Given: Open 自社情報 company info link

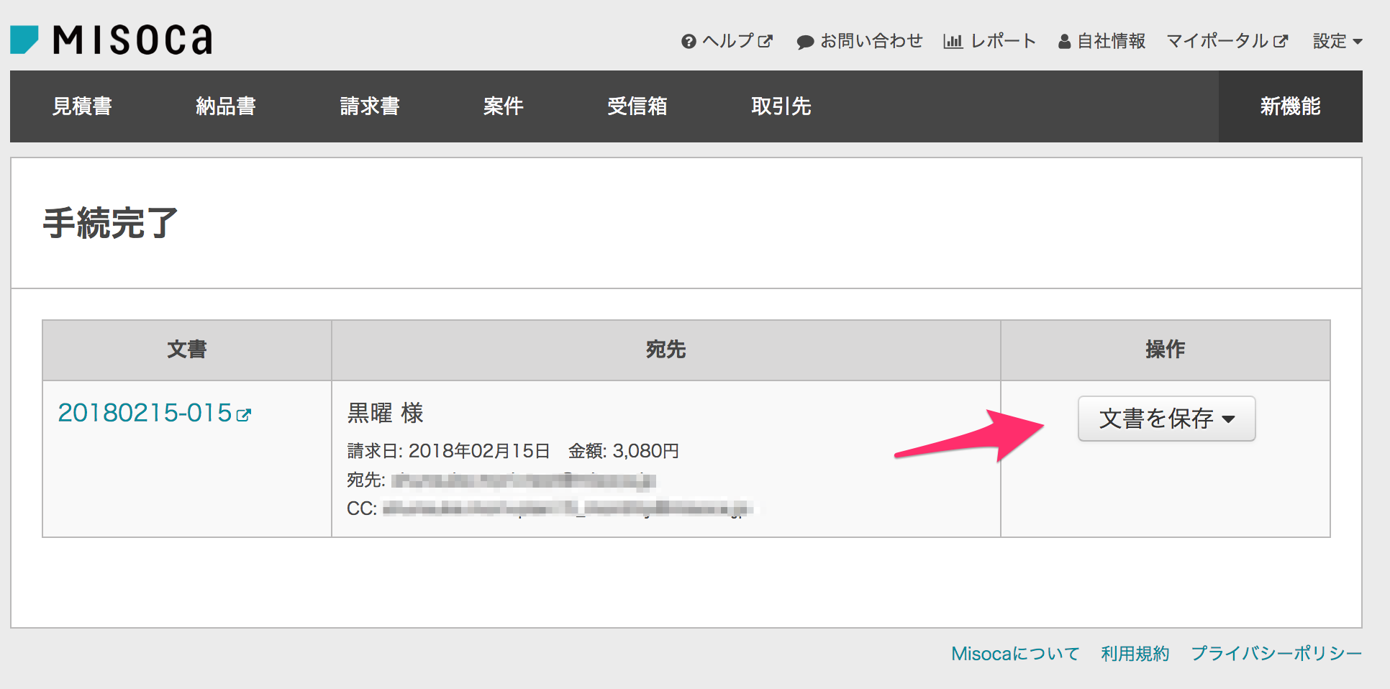Looking at the screenshot, I should [1101, 41].
